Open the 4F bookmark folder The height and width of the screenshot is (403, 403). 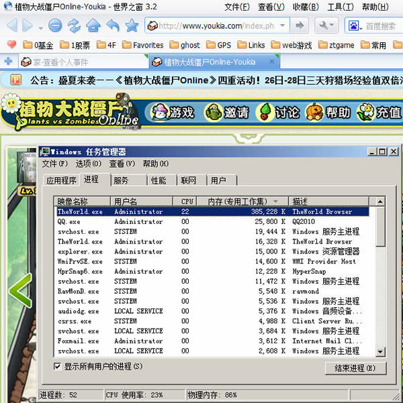pos(106,45)
